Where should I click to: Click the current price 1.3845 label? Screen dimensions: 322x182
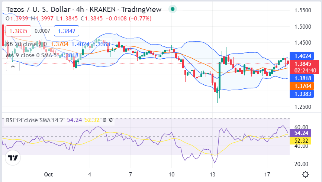[303, 64]
